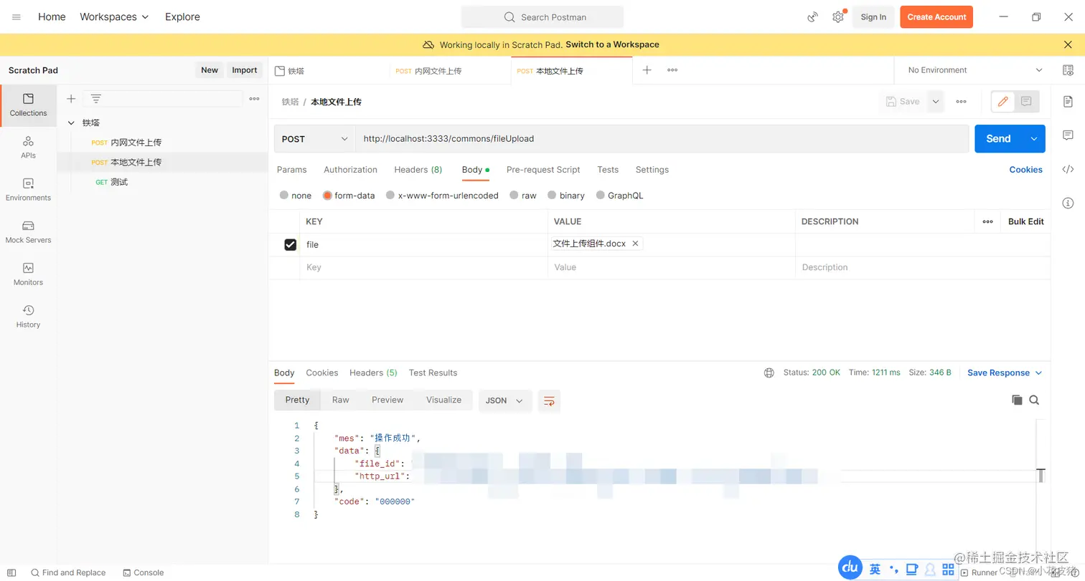Open Collections in the sidebar

pos(29,105)
